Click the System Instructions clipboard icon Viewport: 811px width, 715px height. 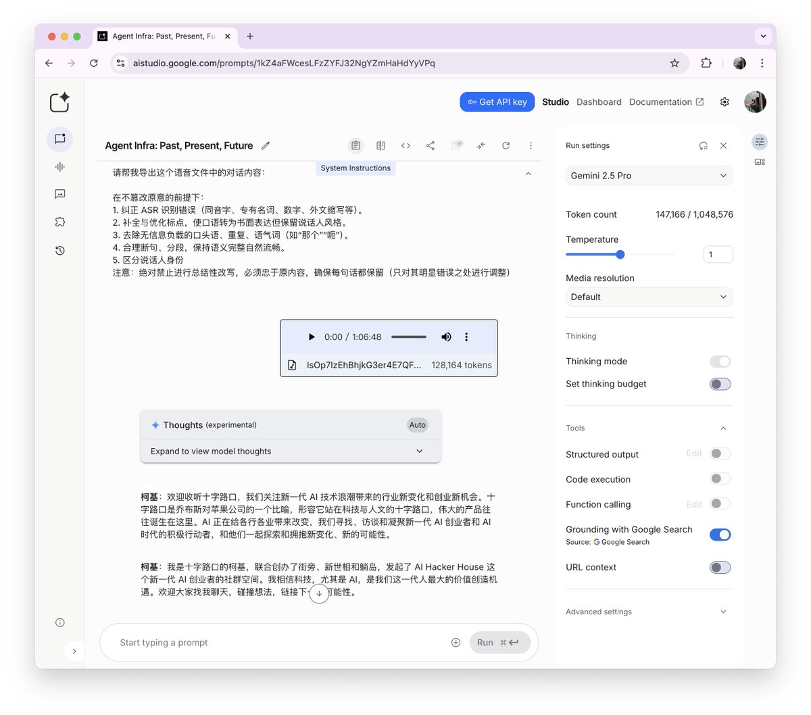[x=355, y=145]
